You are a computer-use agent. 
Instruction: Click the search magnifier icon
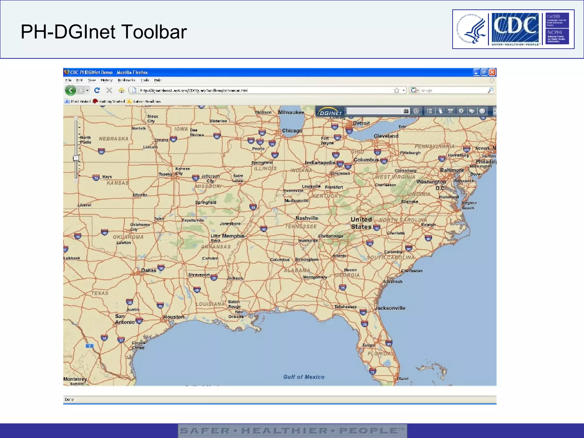490,90
